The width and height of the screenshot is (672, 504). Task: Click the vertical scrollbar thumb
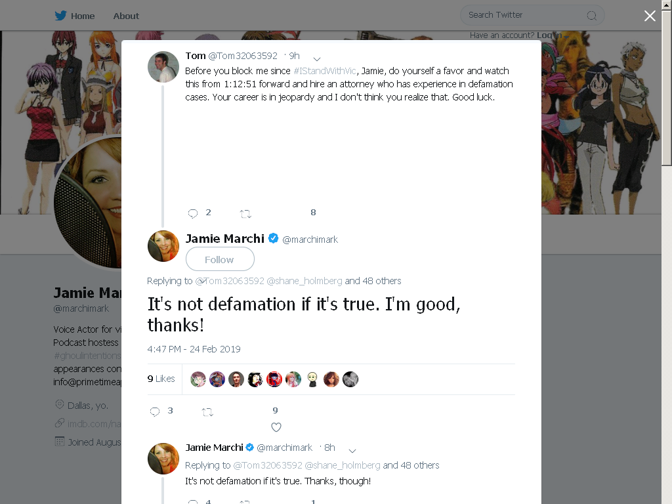coord(667,87)
